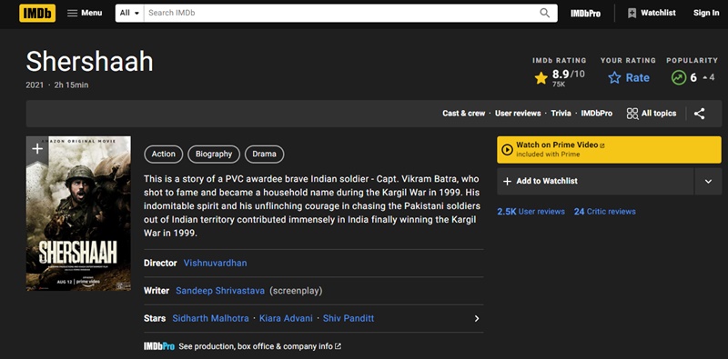Rate this movie with the Rate button
This screenshot has width=728, height=359.
[x=629, y=77]
